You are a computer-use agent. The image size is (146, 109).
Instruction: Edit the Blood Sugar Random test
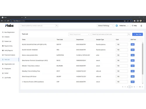pos(133,50)
